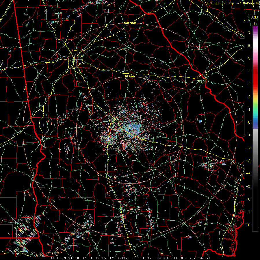Click the -3 value on color scale
The image size is (260, 260).
(248, 161)
